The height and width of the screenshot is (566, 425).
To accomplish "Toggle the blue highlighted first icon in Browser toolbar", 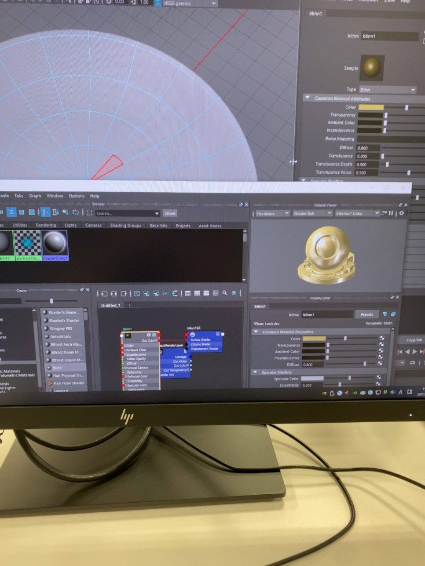I will tap(12, 212).
